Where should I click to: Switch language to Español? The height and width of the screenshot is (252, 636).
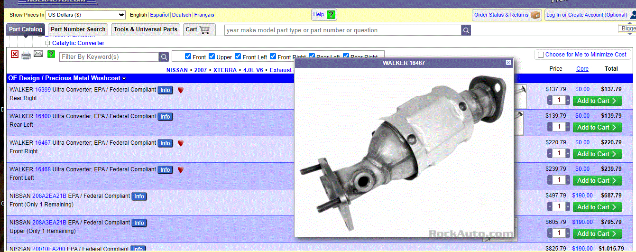click(x=159, y=15)
